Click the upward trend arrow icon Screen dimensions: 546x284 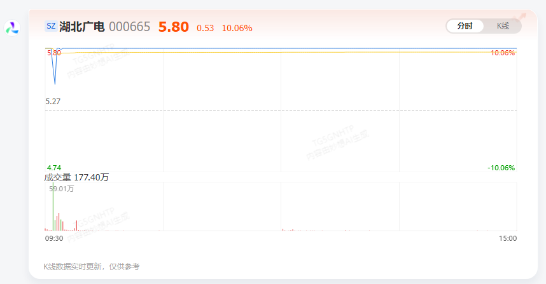(519, 17)
